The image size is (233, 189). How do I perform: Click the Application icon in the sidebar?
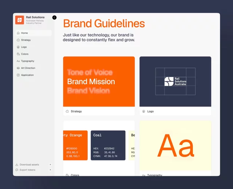coord(18,75)
